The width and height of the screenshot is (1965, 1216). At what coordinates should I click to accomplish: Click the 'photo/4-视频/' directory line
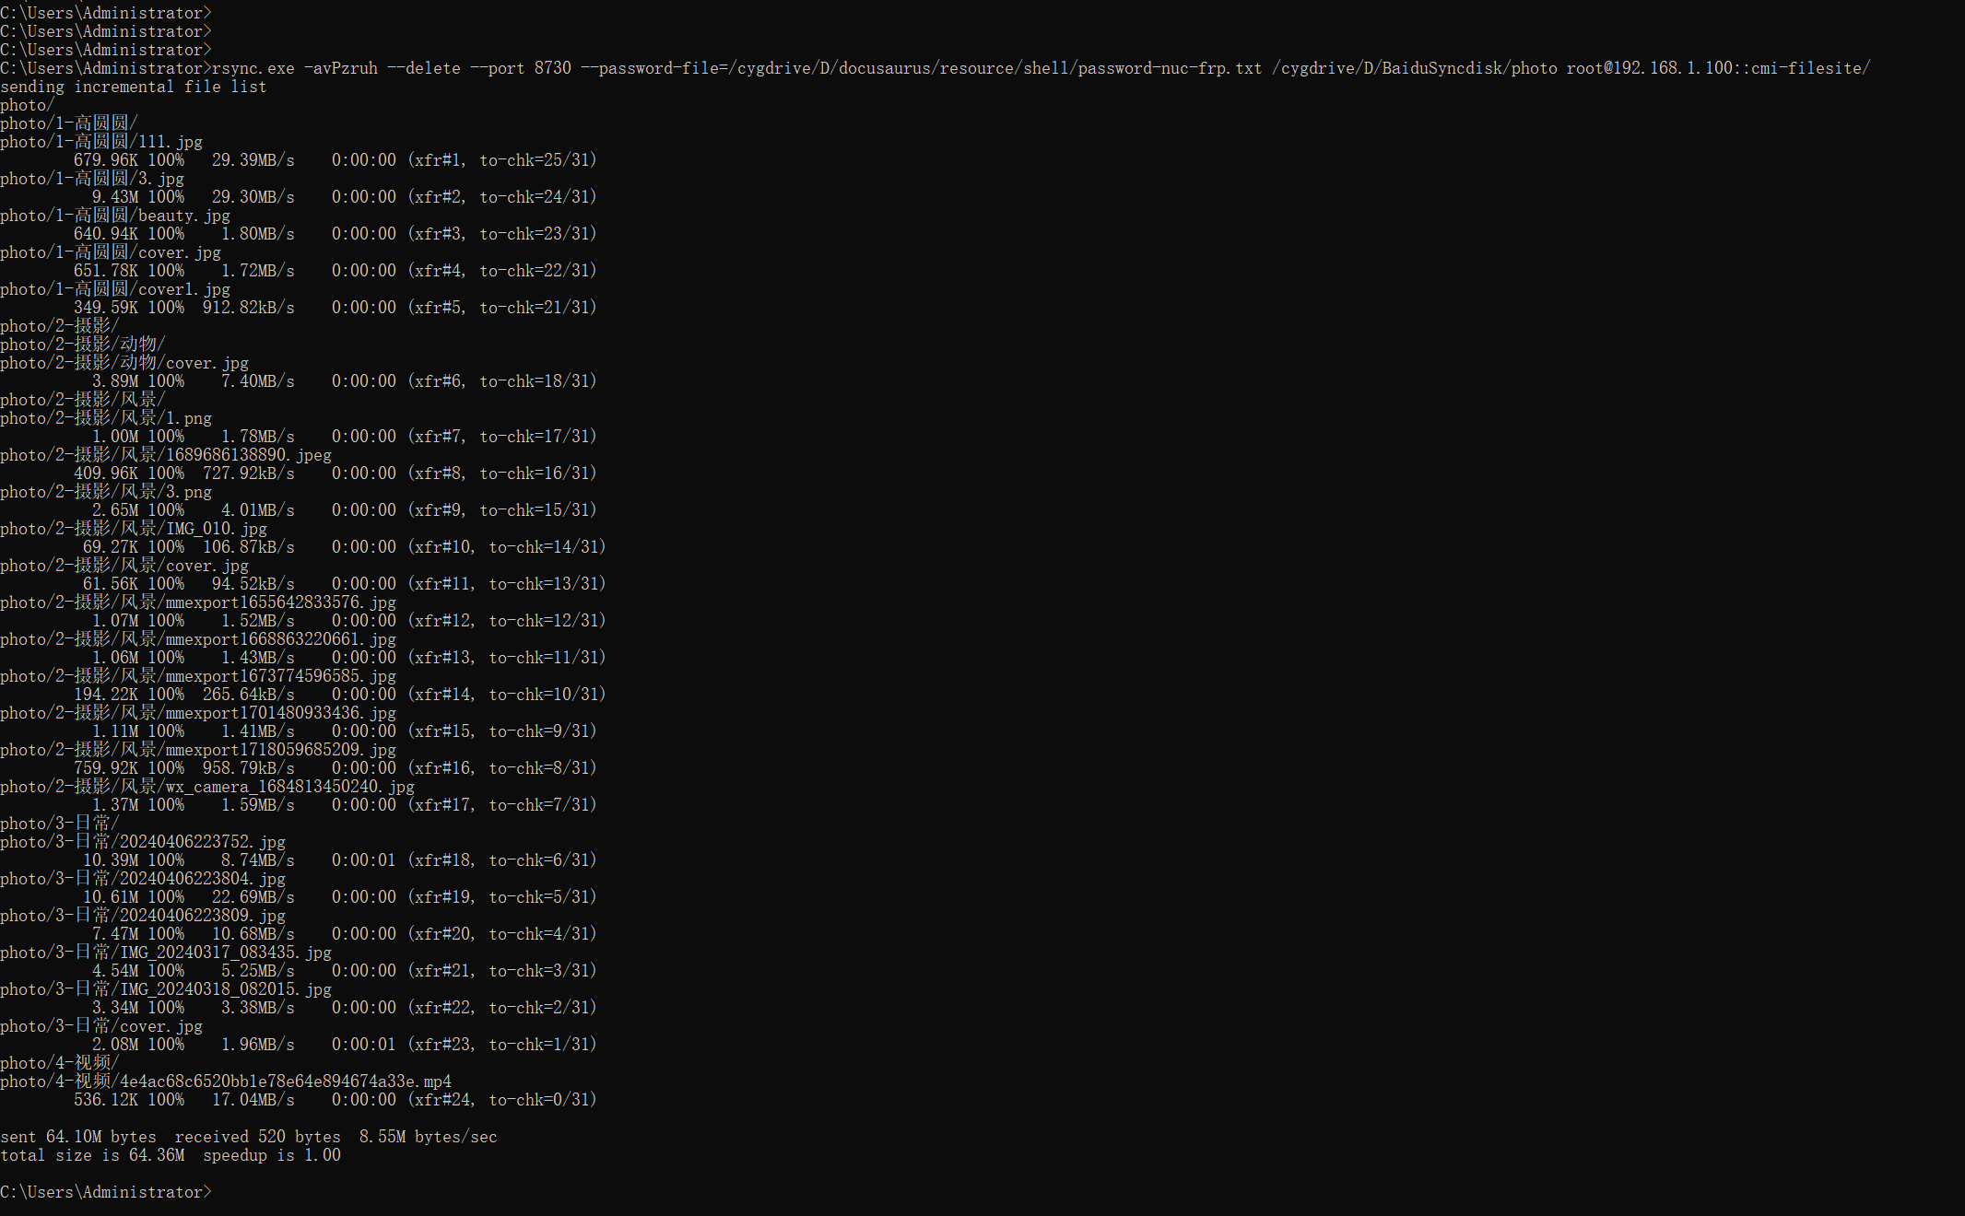pos(60,1063)
